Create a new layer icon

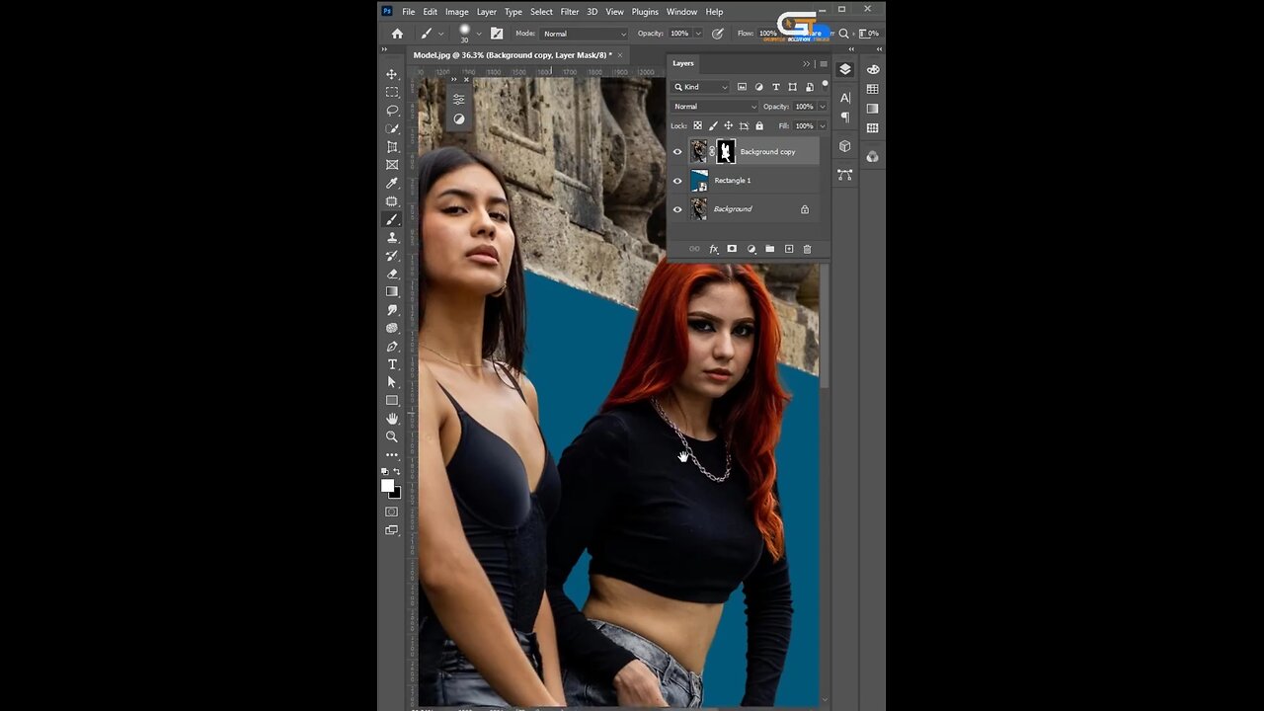click(x=789, y=249)
